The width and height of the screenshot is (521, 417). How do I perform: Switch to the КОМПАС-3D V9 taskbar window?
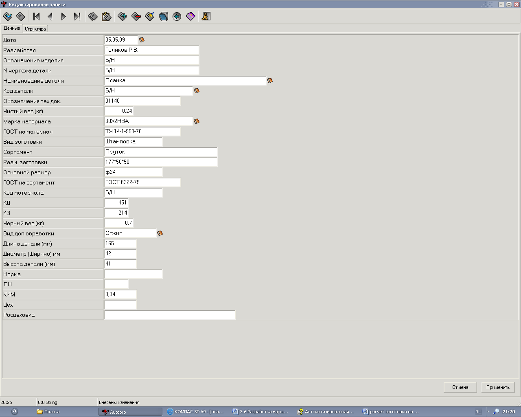pos(196,412)
